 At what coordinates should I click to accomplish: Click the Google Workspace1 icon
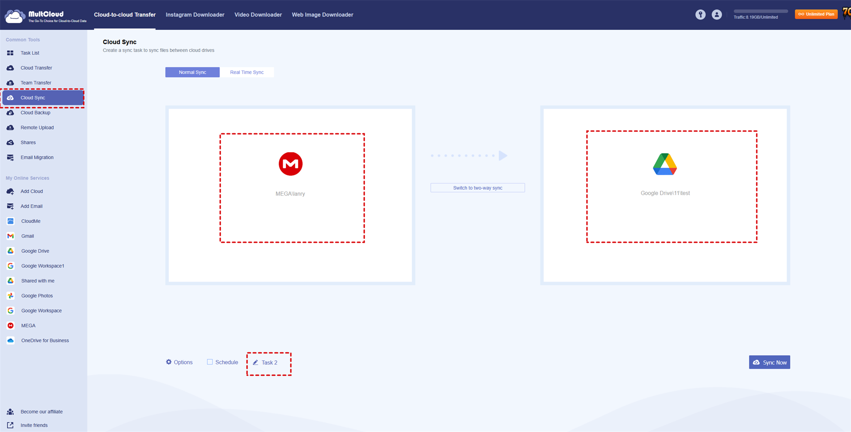pyautogui.click(x=11, y=266)
